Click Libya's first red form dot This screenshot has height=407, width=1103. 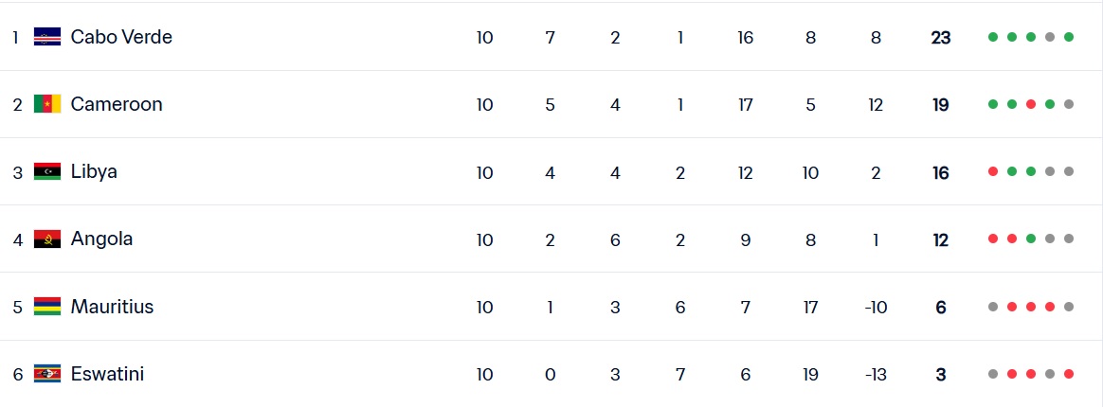[x=993, y=171]
